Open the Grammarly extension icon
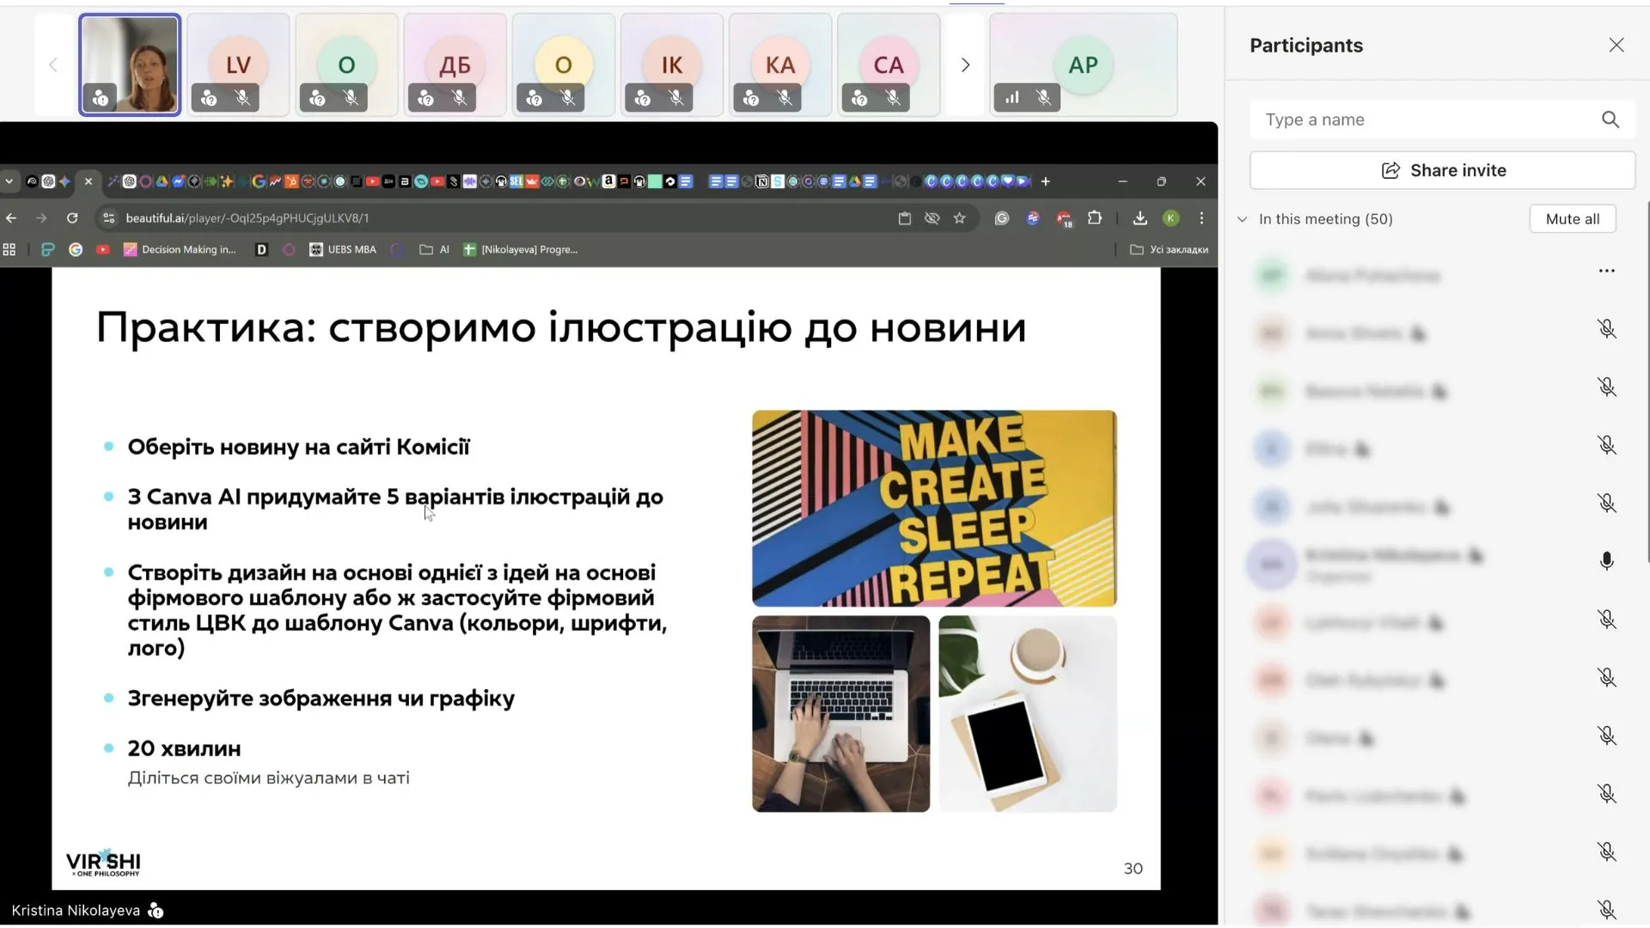This screenshot has width=1650, height=928. tap(1001, 217)
